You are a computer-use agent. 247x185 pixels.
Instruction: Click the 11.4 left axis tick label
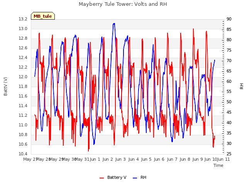click(x=23, y=106)
